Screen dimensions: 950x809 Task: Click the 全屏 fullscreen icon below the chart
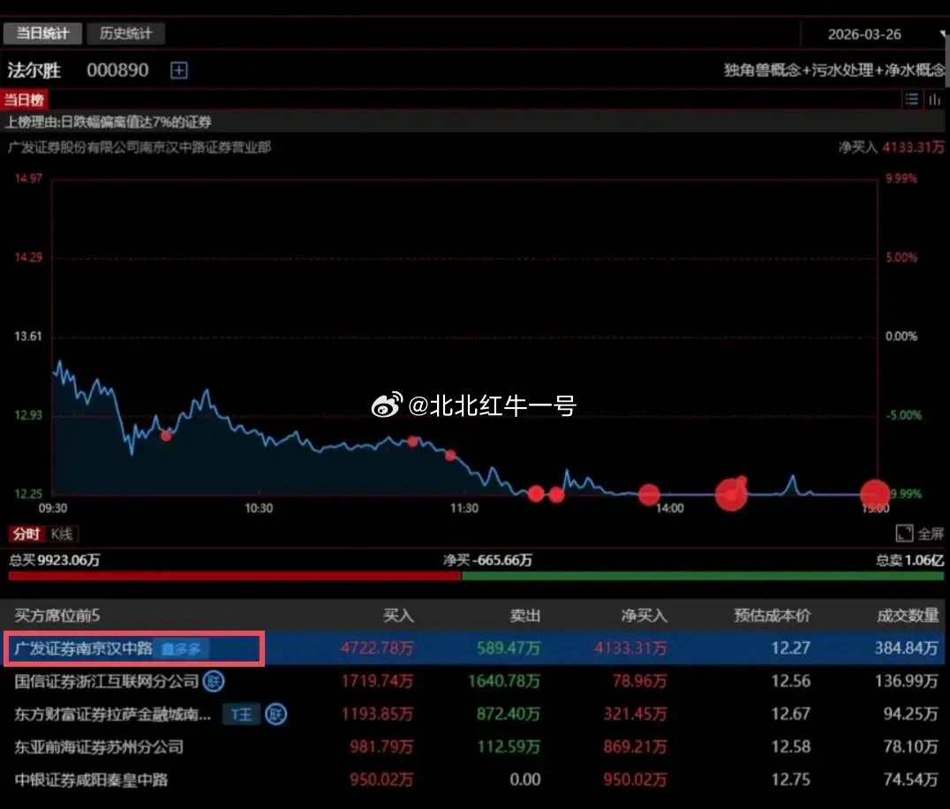pos(903,533)
